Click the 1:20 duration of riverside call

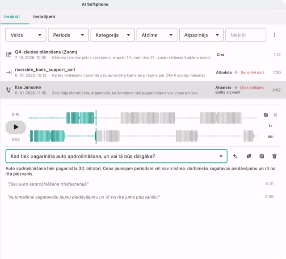[x=277, y=73]
